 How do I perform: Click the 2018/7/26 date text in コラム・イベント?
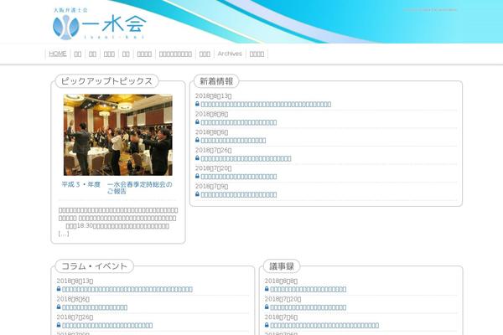(75, 317)
